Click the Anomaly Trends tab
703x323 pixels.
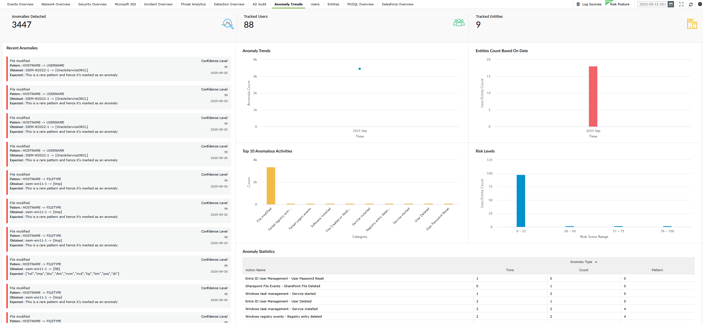point(289,4)
